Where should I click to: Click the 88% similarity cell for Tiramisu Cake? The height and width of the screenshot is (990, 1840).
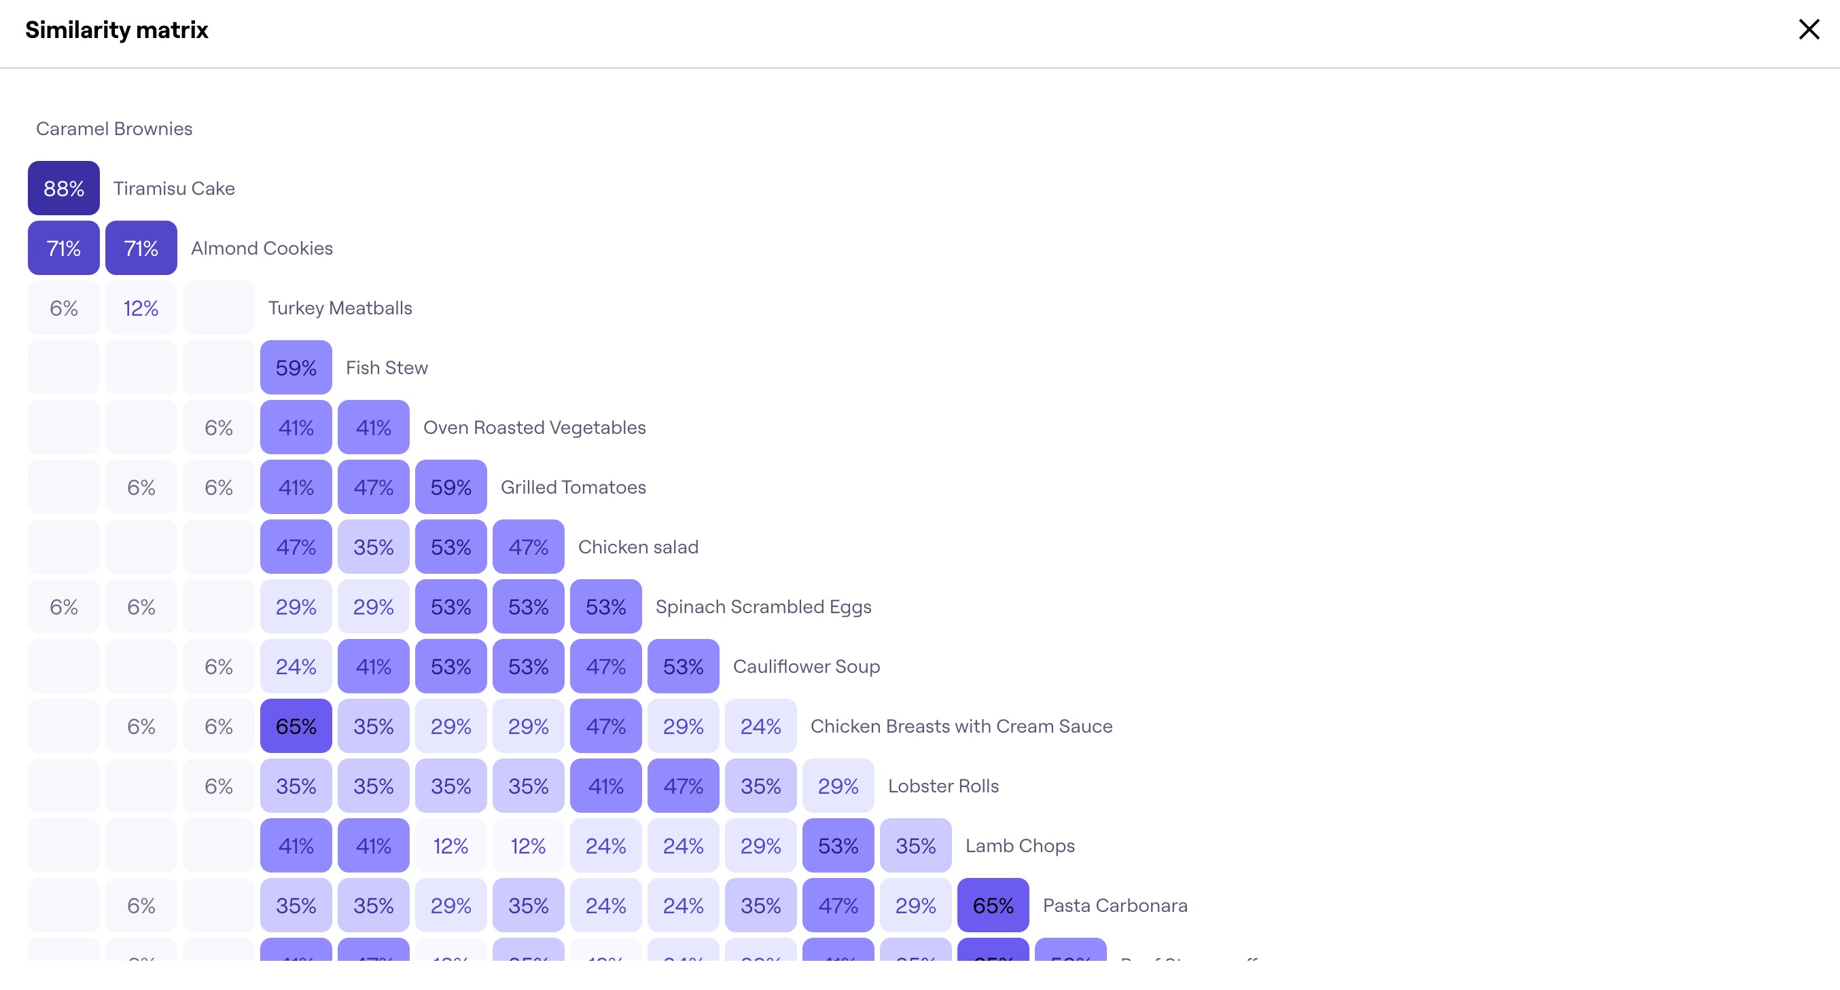pos(63,188)
